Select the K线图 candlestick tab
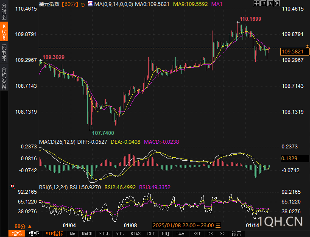This screenshot has width=310, height=237. point(4,32)
